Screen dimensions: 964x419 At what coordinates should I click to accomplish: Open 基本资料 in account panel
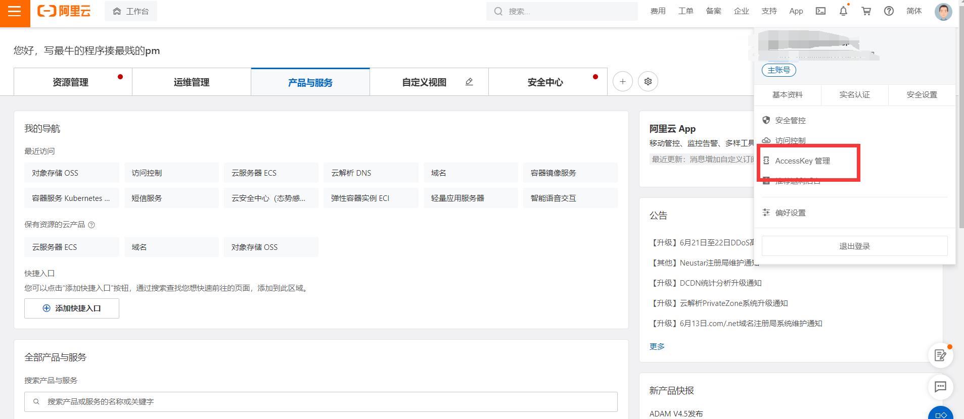[787, 95]
